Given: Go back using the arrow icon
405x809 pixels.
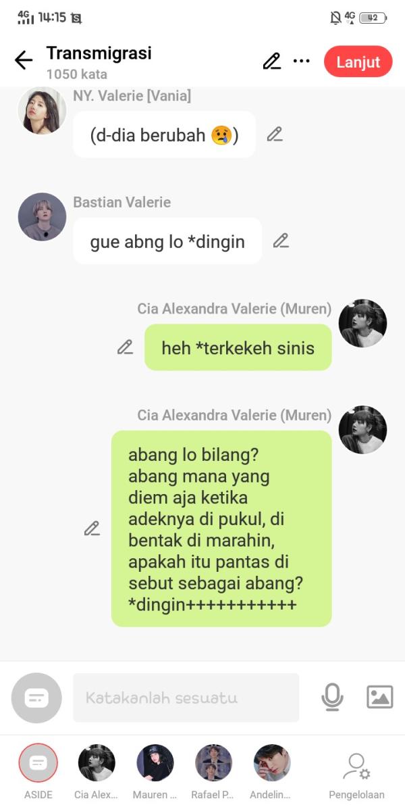Looking at the screenshot, I should click(24, 61).
